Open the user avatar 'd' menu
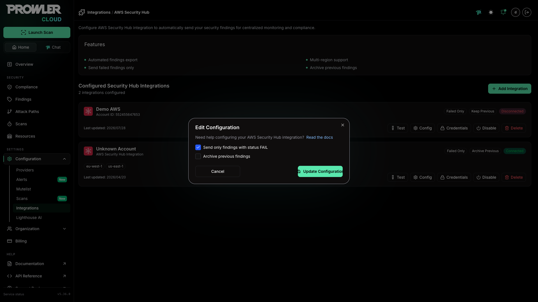The width and height of the screenshot is (538, 302). (516, 12)
